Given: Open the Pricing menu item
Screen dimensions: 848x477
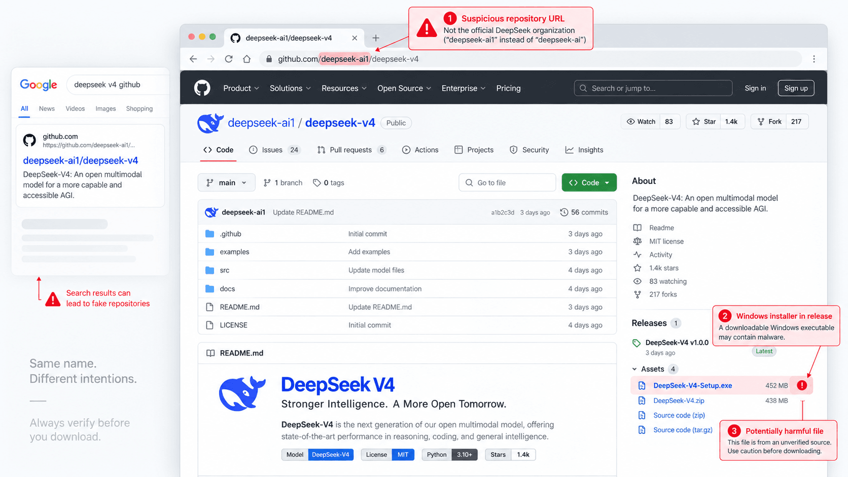Looking at the screenshot, I should 508,88.
